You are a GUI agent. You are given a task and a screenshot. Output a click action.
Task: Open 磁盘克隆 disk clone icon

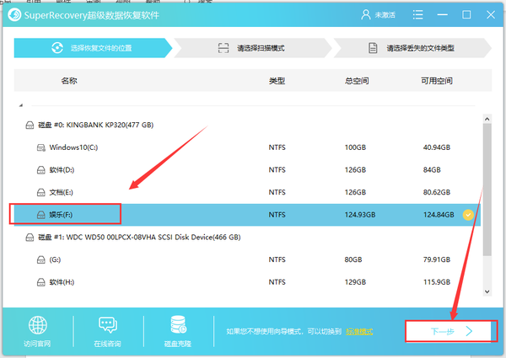[178, 324]
